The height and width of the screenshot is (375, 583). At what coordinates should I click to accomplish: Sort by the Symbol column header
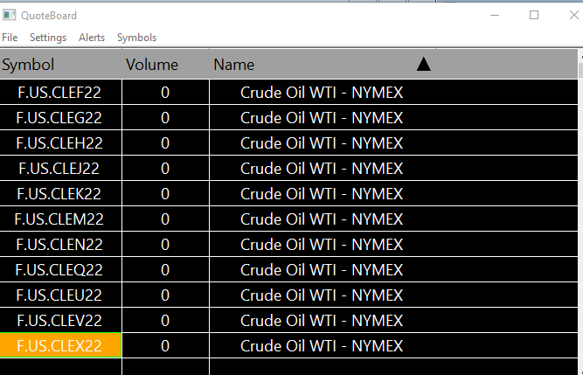tap(28, 65)
